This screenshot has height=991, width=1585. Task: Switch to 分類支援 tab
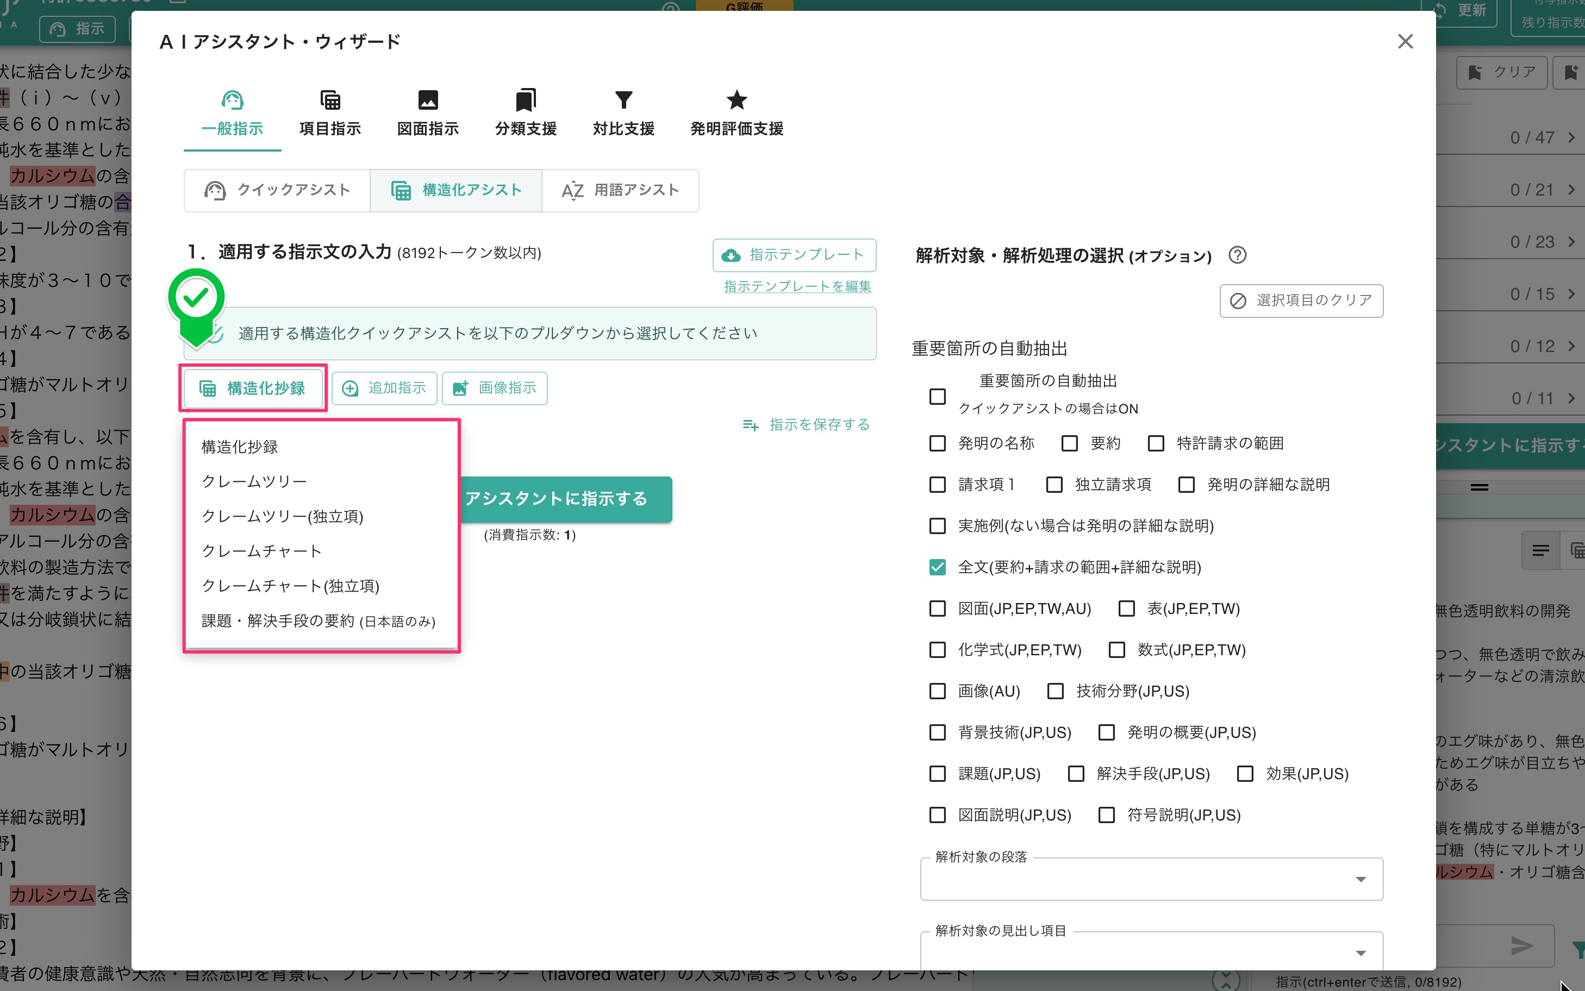point(526,114)
